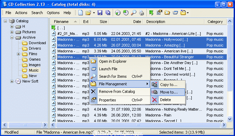Click file list horizontal scroll-right arrow
This screenshot has height=136, width=235.
(224, 125)
